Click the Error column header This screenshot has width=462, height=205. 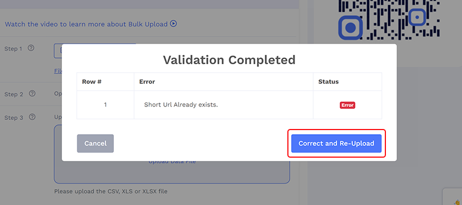(147, 82)
